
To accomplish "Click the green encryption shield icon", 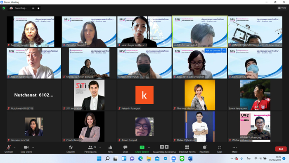I will pos(4,8).
